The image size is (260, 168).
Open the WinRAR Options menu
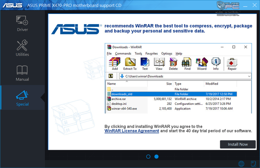point(166,54)
